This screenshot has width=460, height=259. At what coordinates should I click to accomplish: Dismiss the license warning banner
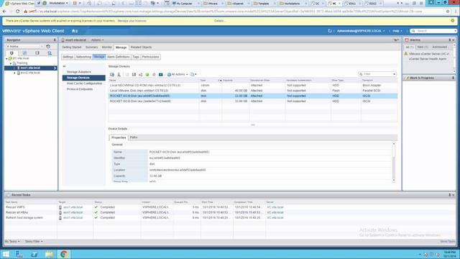point(453,21)
